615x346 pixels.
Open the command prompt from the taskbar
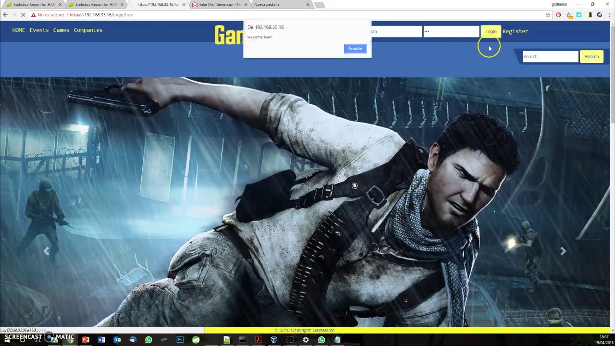243,340
